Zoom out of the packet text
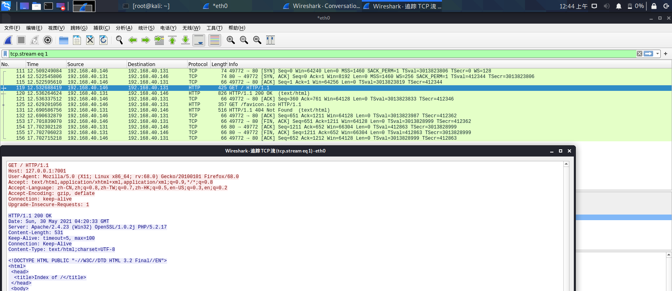Screen dimensions: 672x291 [244, 40]
